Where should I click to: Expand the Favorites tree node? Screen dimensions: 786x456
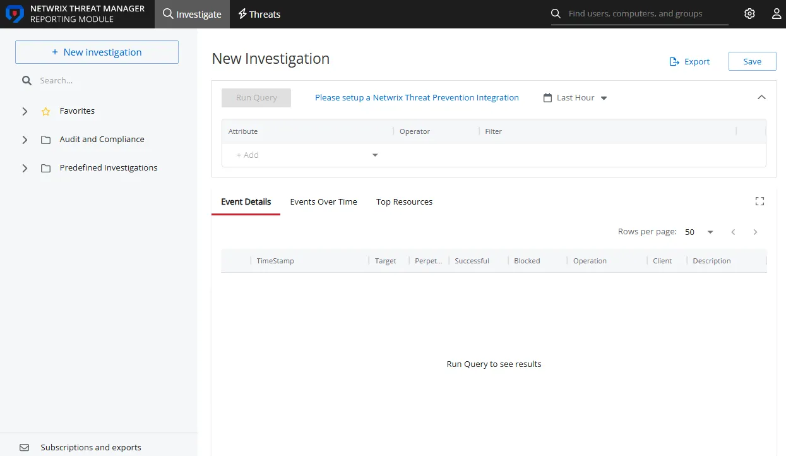click(25, 111)
